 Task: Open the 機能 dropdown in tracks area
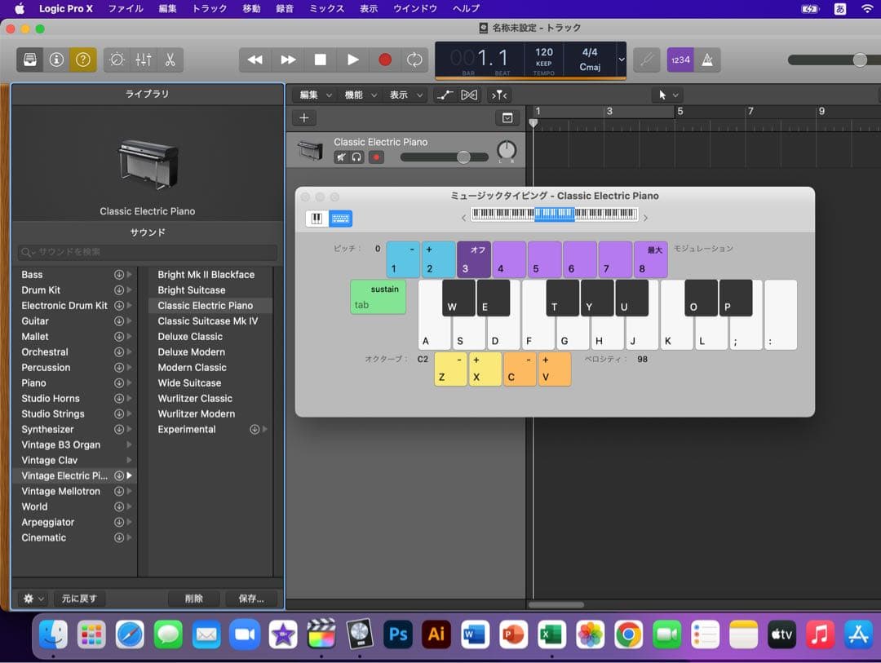[x=360, y=95]
